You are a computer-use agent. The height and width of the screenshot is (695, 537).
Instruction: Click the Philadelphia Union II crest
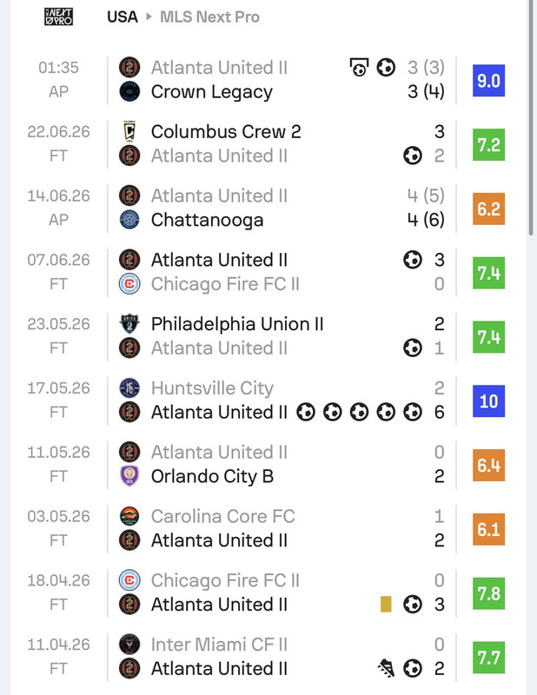click(129, 324)
